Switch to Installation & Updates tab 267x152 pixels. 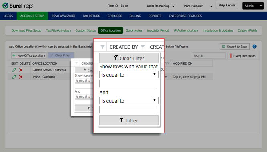point(218,30)
